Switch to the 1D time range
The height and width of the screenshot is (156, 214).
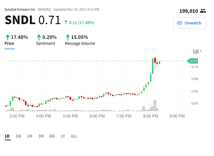tap(7, 136)
